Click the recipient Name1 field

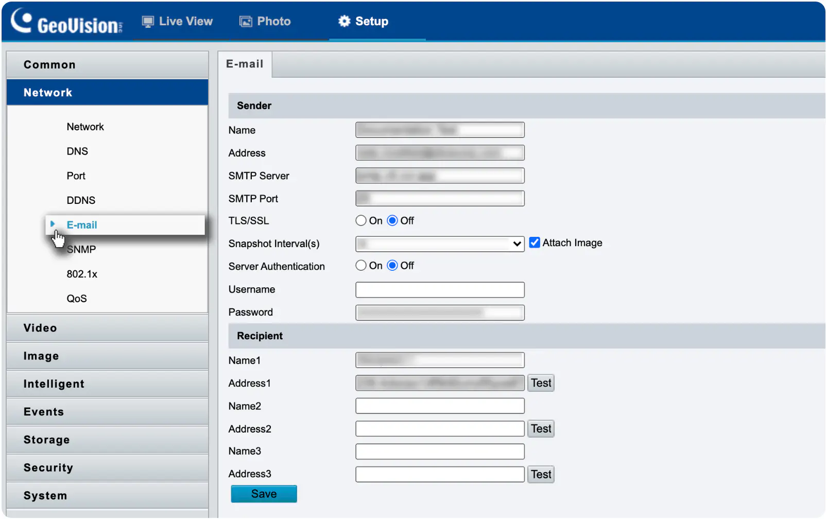(440, 360)
